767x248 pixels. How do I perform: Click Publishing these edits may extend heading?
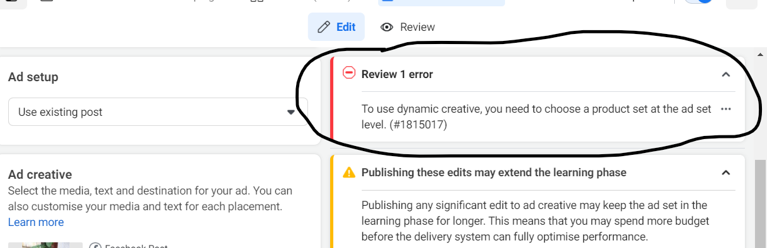494,172
